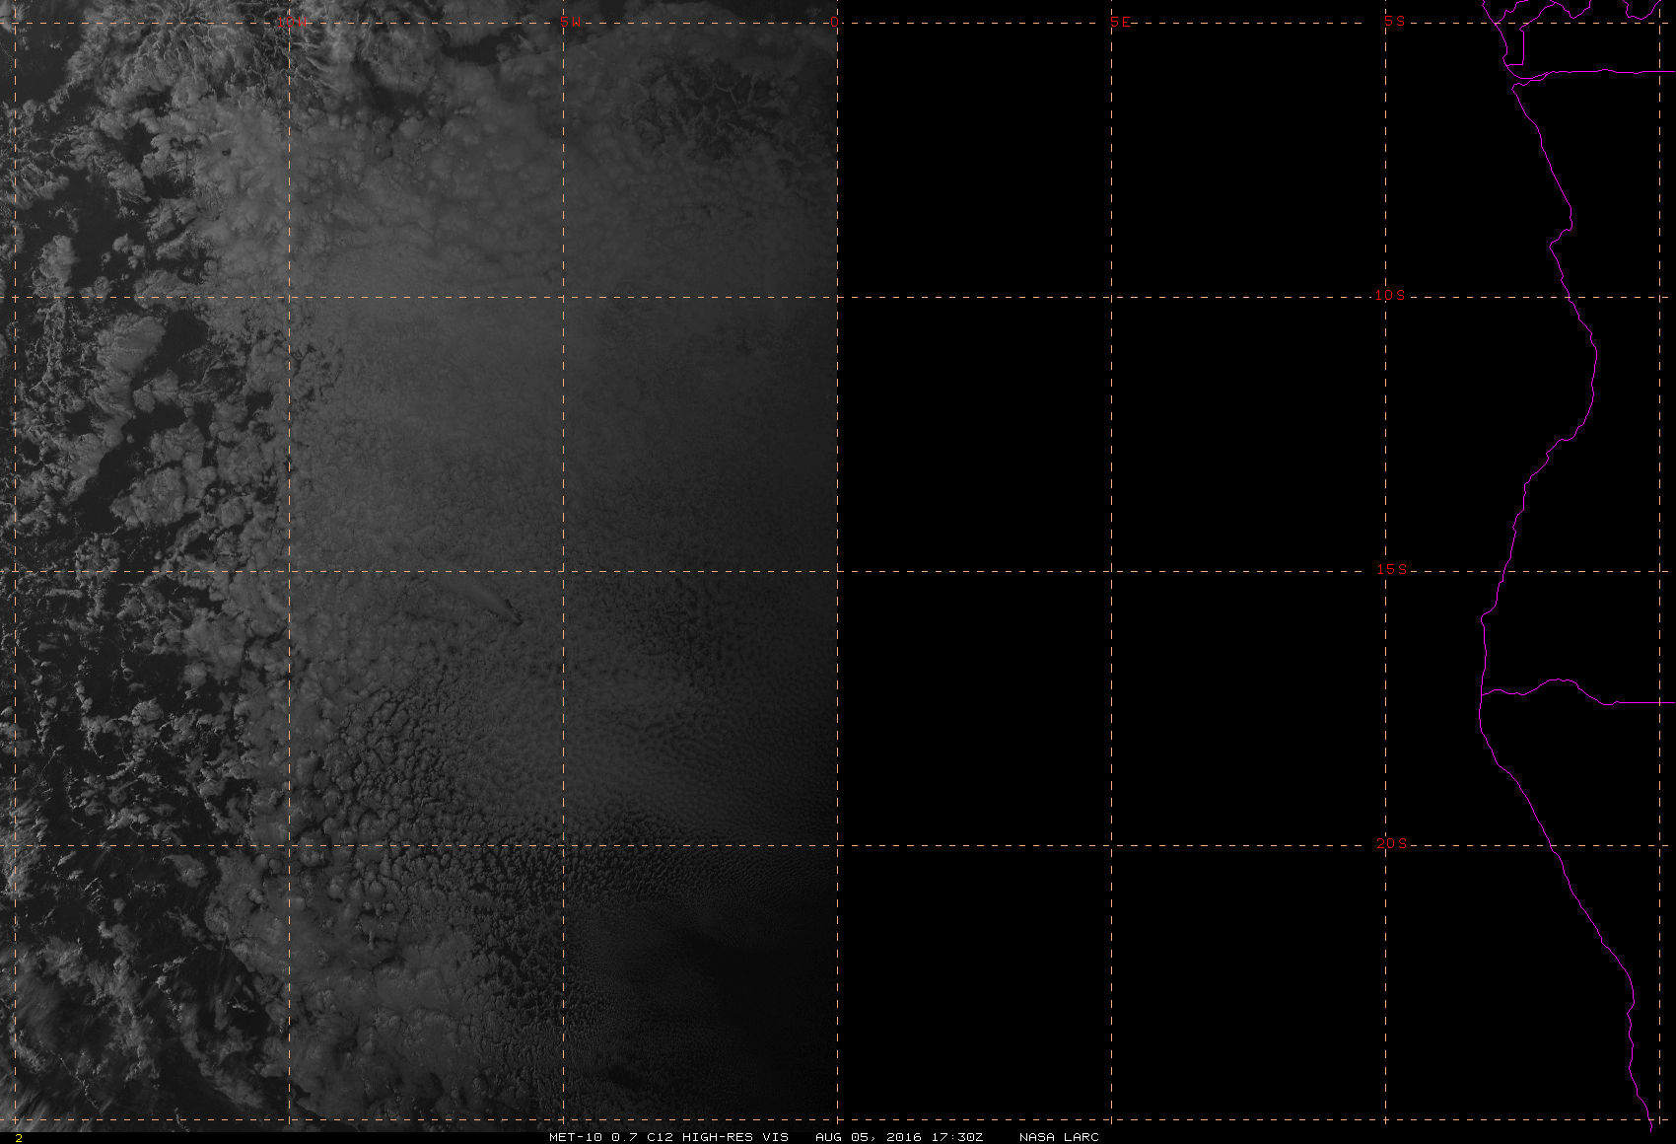Click the 5W longitude label

(x=568, y=23)
